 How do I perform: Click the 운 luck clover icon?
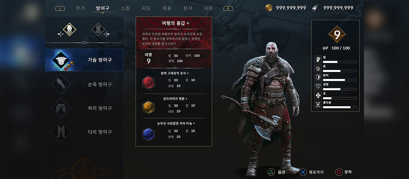coord(318,95)
